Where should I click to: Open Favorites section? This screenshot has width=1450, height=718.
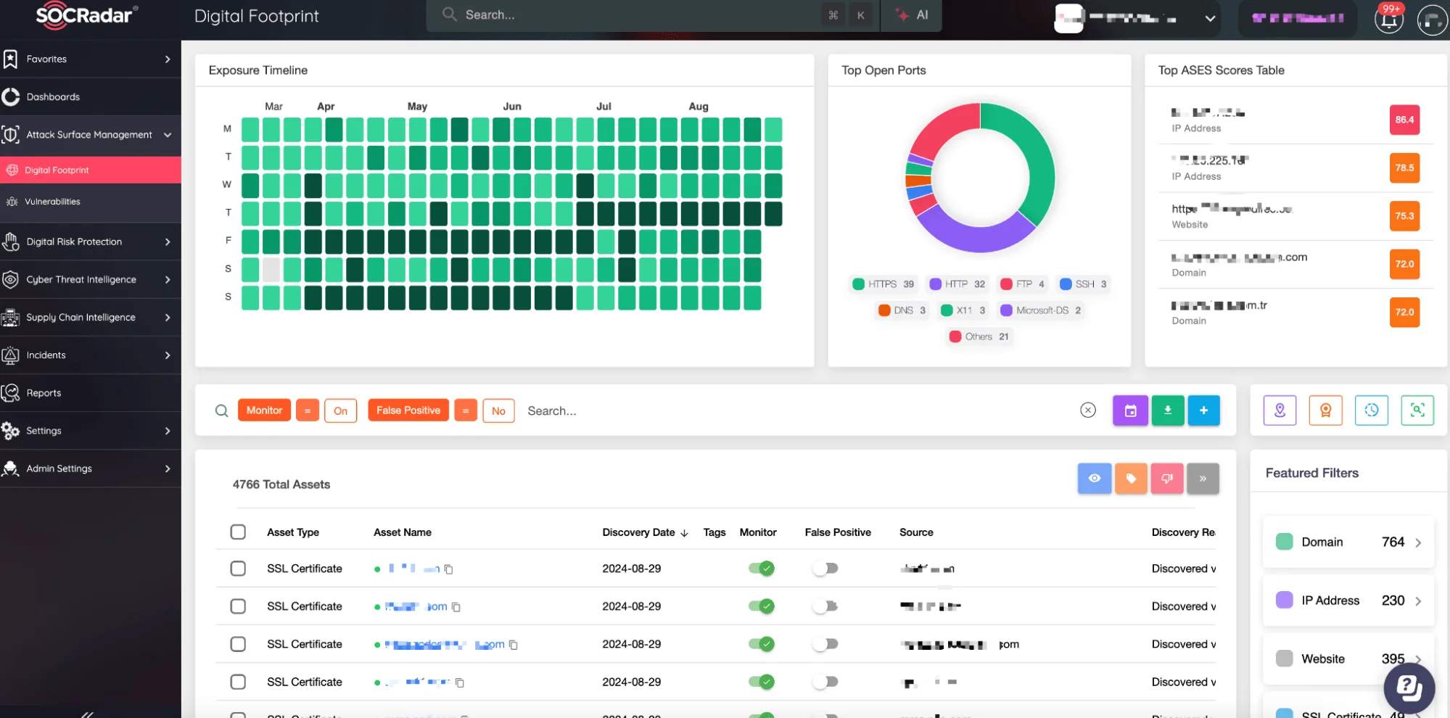pyautogui.click(x=91, y=59)
